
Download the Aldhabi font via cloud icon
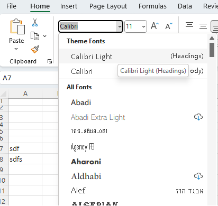tap(198, 176)
